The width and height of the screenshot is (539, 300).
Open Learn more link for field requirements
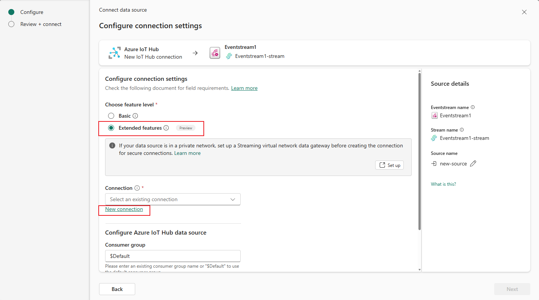click(244, 88)
